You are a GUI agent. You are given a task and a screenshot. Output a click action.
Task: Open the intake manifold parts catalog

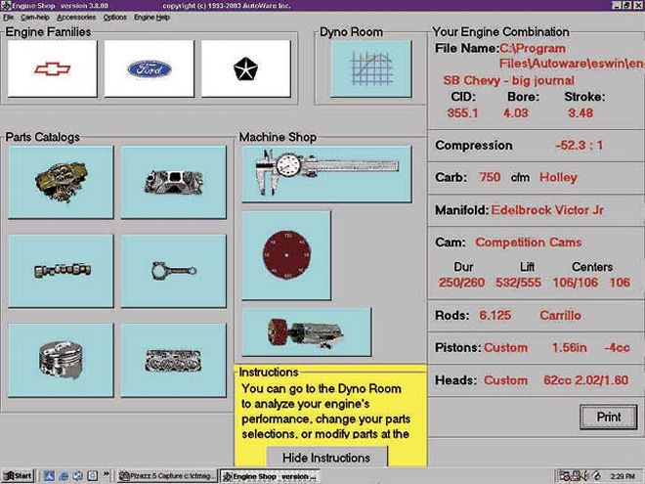pos(173,182)
